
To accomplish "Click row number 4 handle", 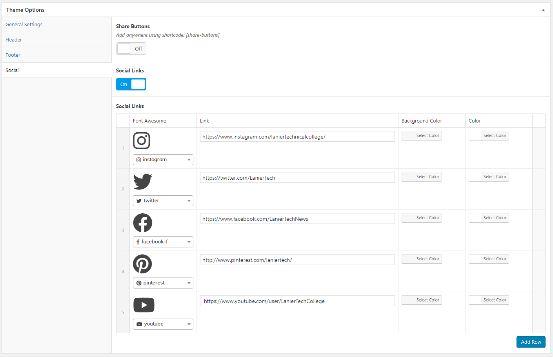I will point(123,271).
